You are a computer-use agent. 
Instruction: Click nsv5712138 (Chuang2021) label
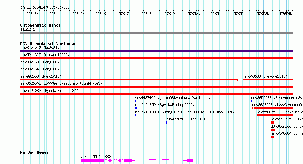(x=159, y=112)
